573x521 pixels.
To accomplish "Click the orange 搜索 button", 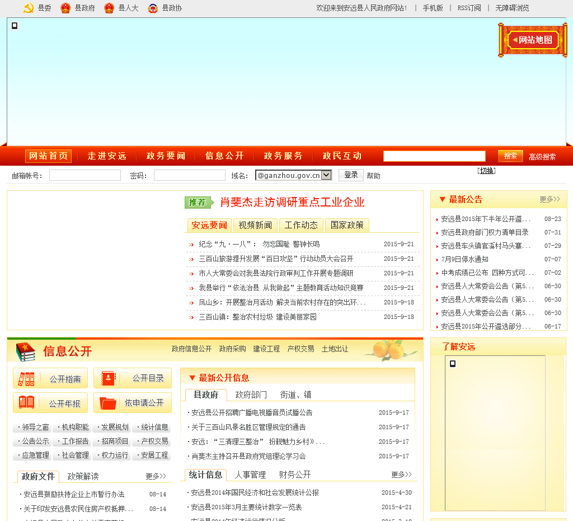I will point(510,156).
